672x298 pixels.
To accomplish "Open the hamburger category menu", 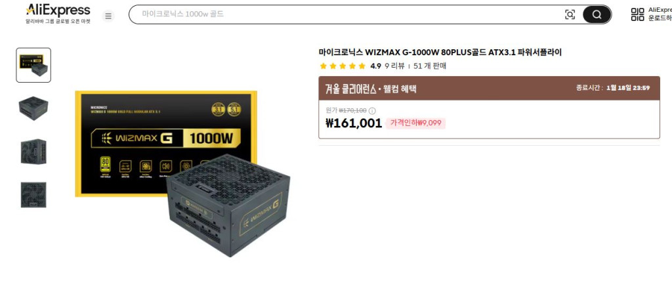I will (x=108, y=16).
